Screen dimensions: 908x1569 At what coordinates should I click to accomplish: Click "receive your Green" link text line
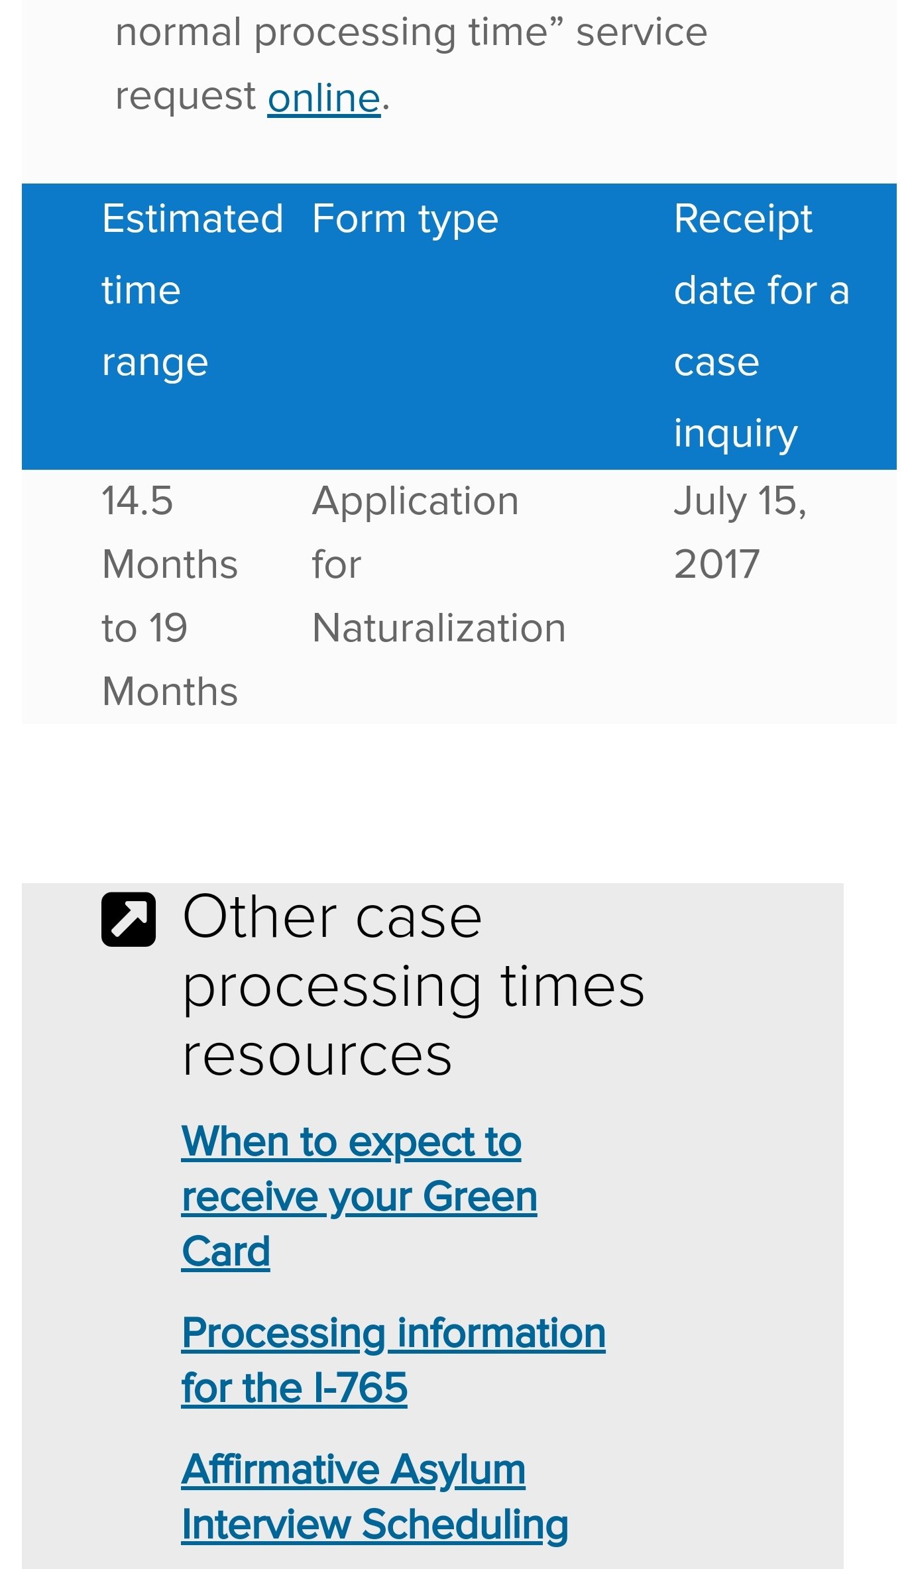[x=359, y=1197]
